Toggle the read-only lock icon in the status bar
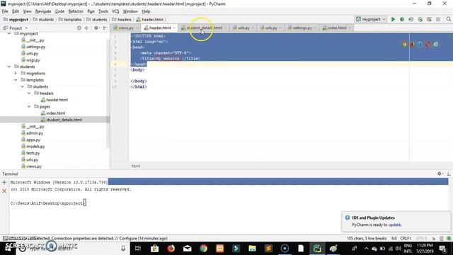453x255 pixels. [434, 239]
